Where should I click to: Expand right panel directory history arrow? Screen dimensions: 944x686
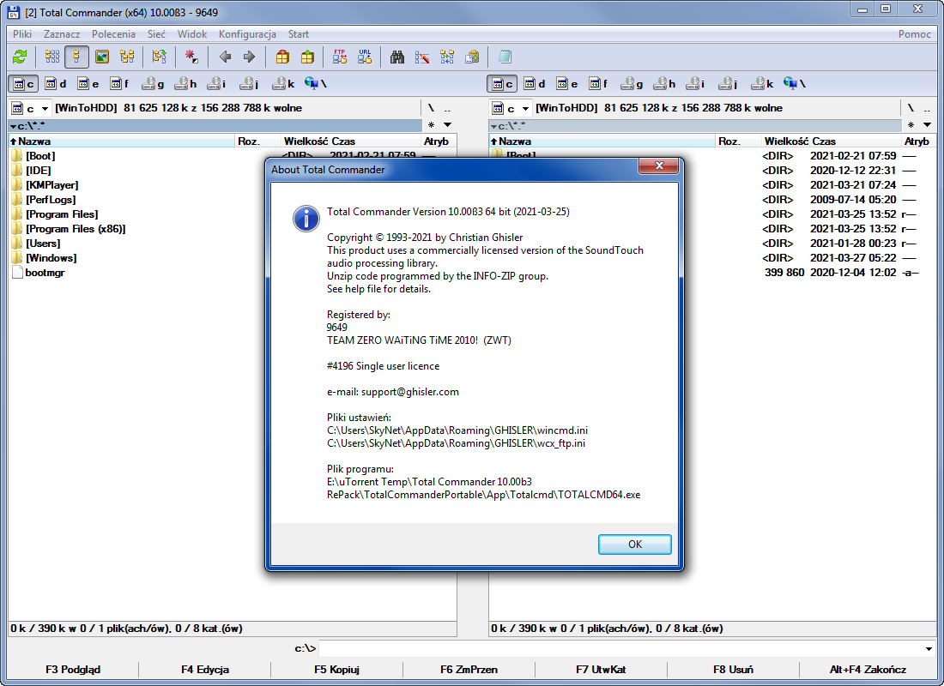click(927, 125)
